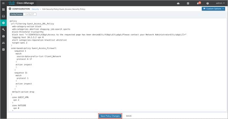Switch to the Config Diff tab
The height and width of the screenshot is (119, 228).
click(x=29, y=14)
